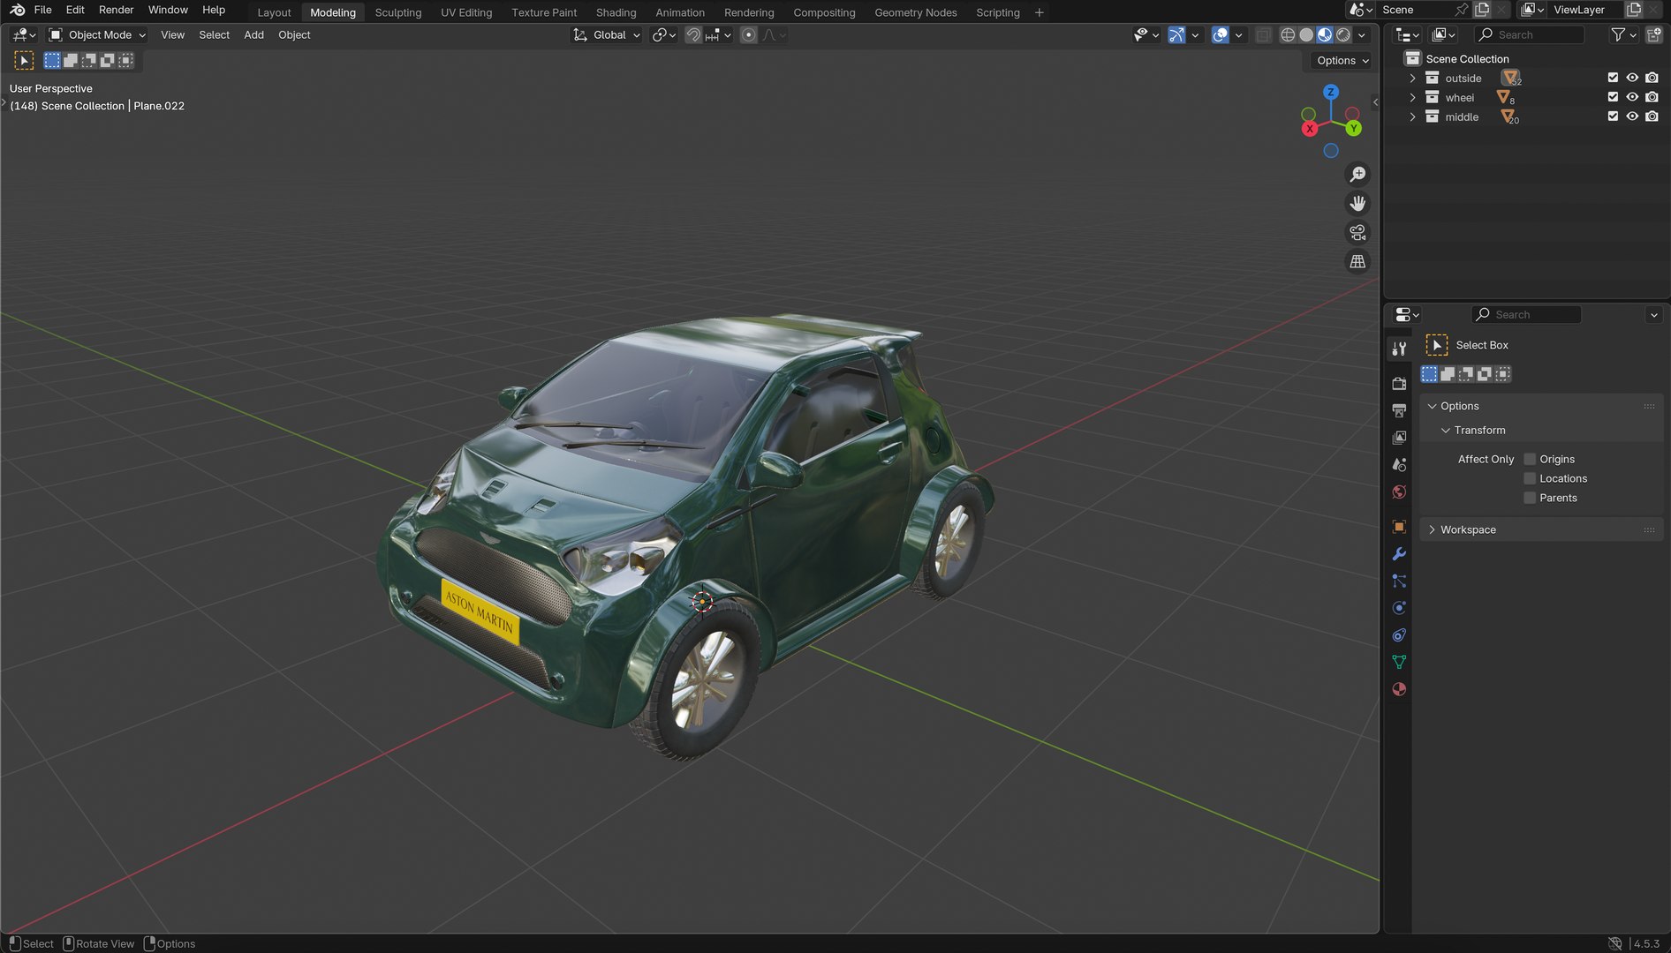Add a new workspace with plus button
Image resolution: width=1671 pixels, height=953 pixels.
[x=1039, y=12]
